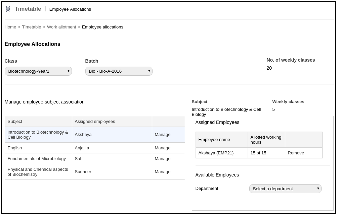Open the Class dropdown Biotechnology-Year1
The image size is (337, 215).
tap(38, 71)
